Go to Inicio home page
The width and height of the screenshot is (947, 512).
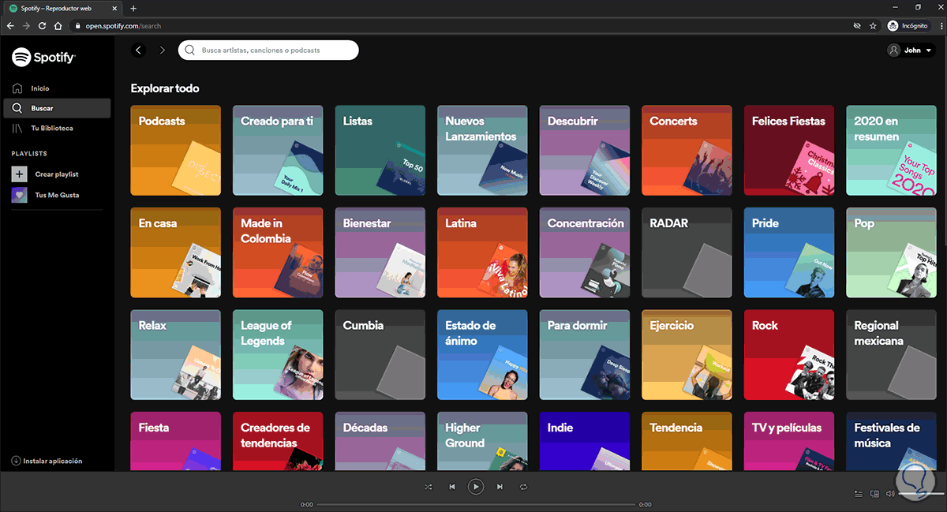(x=40, y=88)
